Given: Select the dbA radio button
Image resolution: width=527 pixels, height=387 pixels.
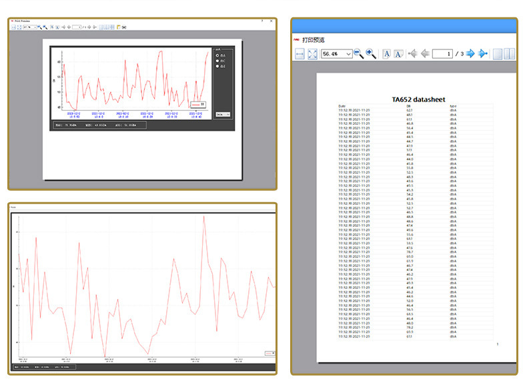Looking at the screenshot, I should pos(217,56).
